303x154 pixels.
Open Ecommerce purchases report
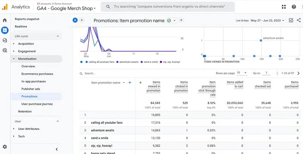(x=37, y=74)
